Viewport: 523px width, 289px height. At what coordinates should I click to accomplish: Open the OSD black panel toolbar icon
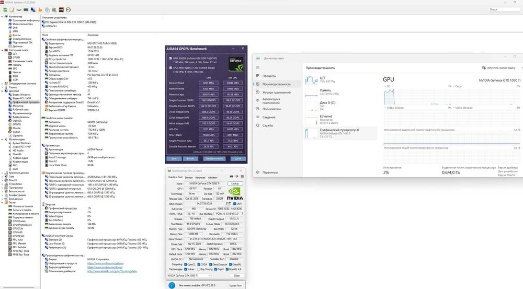(x=61, y=9)
